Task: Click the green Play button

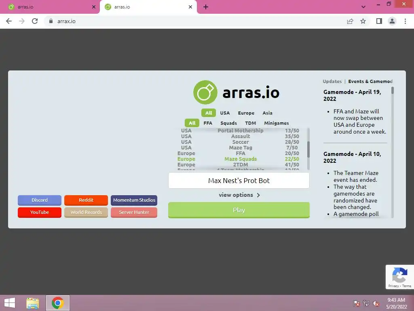Action: point(239,210)
